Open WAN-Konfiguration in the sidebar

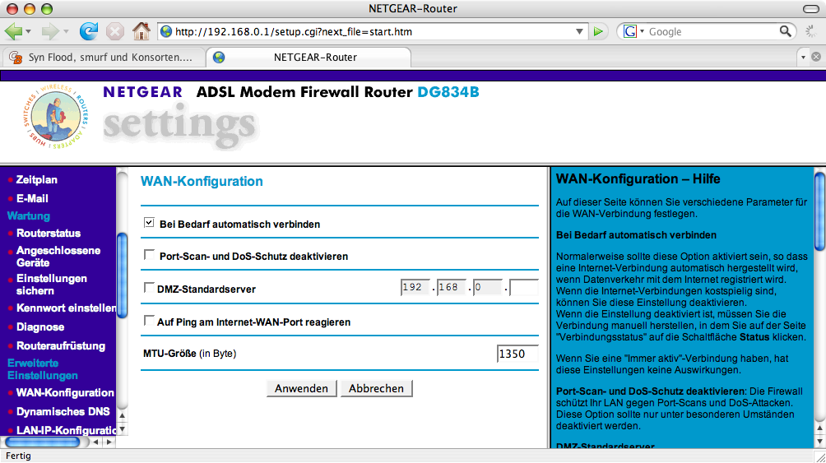pos(65,392)
